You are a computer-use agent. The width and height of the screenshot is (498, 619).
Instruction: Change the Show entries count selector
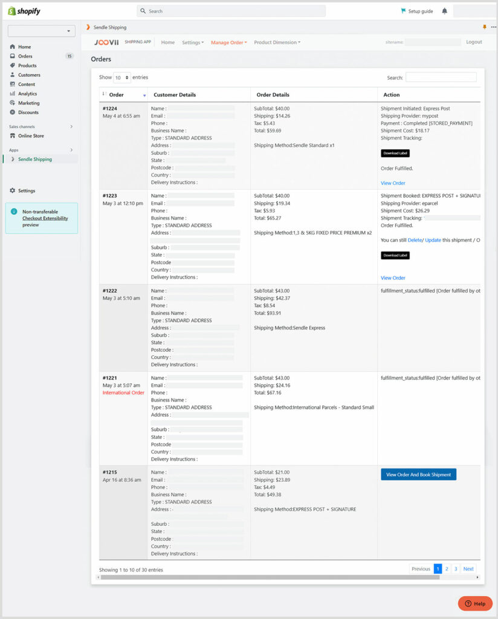pyautogui.click(x=122, y=78)
